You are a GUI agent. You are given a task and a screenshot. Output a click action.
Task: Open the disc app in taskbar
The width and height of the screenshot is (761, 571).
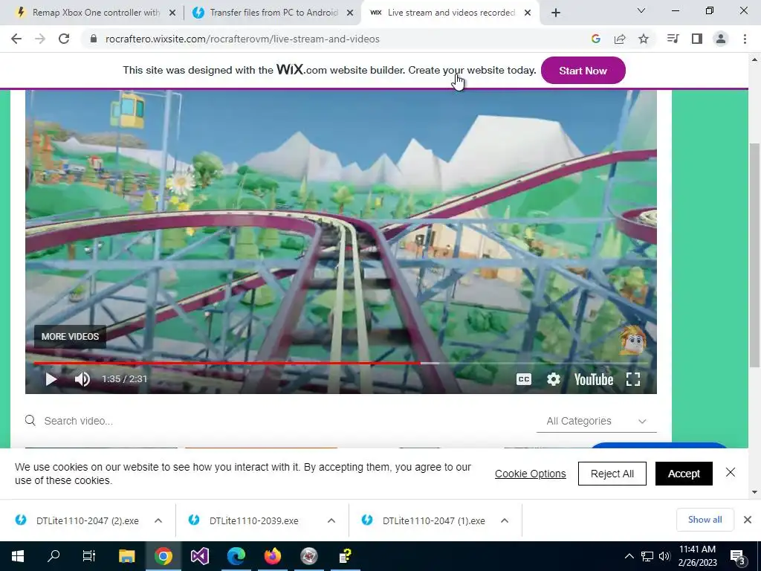click(308, 556)
